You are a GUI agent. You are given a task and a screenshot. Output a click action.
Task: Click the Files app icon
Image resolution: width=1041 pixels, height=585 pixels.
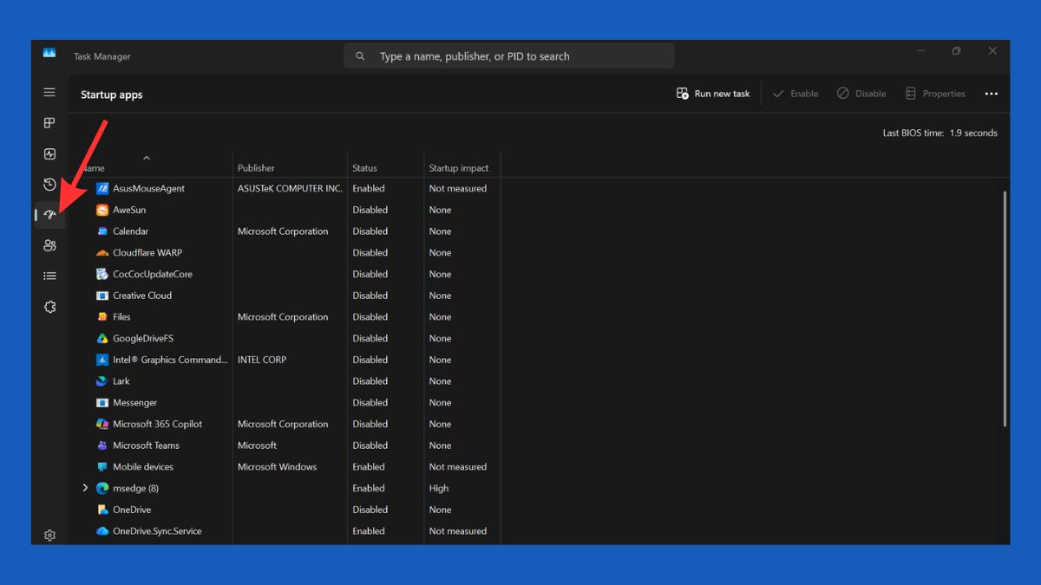point(102,317)
